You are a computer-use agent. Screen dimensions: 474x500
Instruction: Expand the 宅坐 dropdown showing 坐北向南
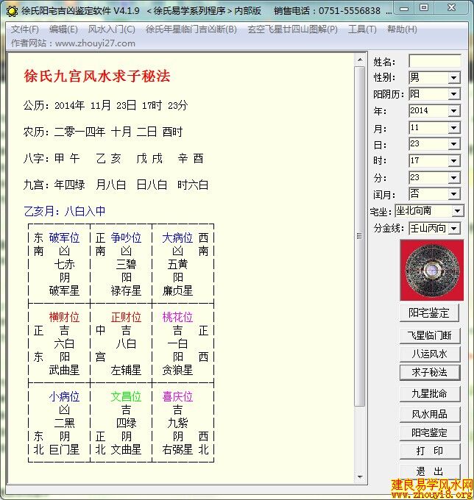click(x=457, y=211)
